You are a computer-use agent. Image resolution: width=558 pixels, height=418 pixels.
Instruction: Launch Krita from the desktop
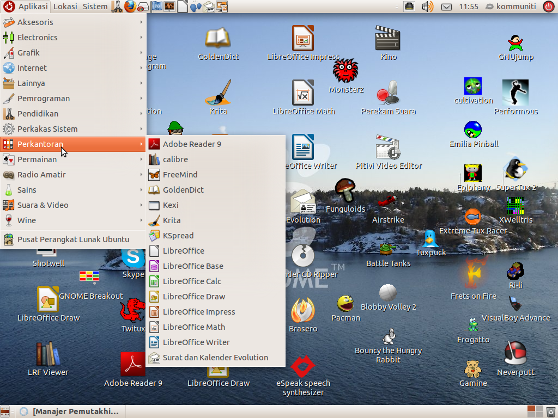pyautogui.click(x=218, y=95)
